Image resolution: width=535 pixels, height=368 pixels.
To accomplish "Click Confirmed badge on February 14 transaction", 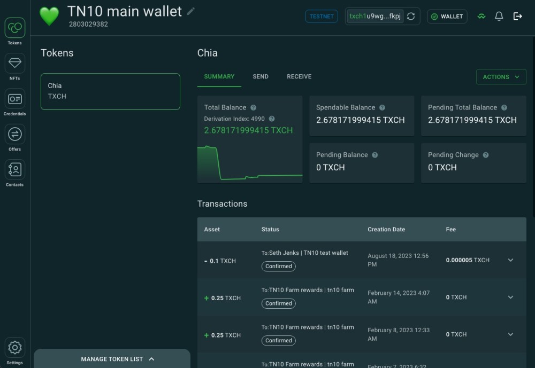I will click(x=278, y=303).
